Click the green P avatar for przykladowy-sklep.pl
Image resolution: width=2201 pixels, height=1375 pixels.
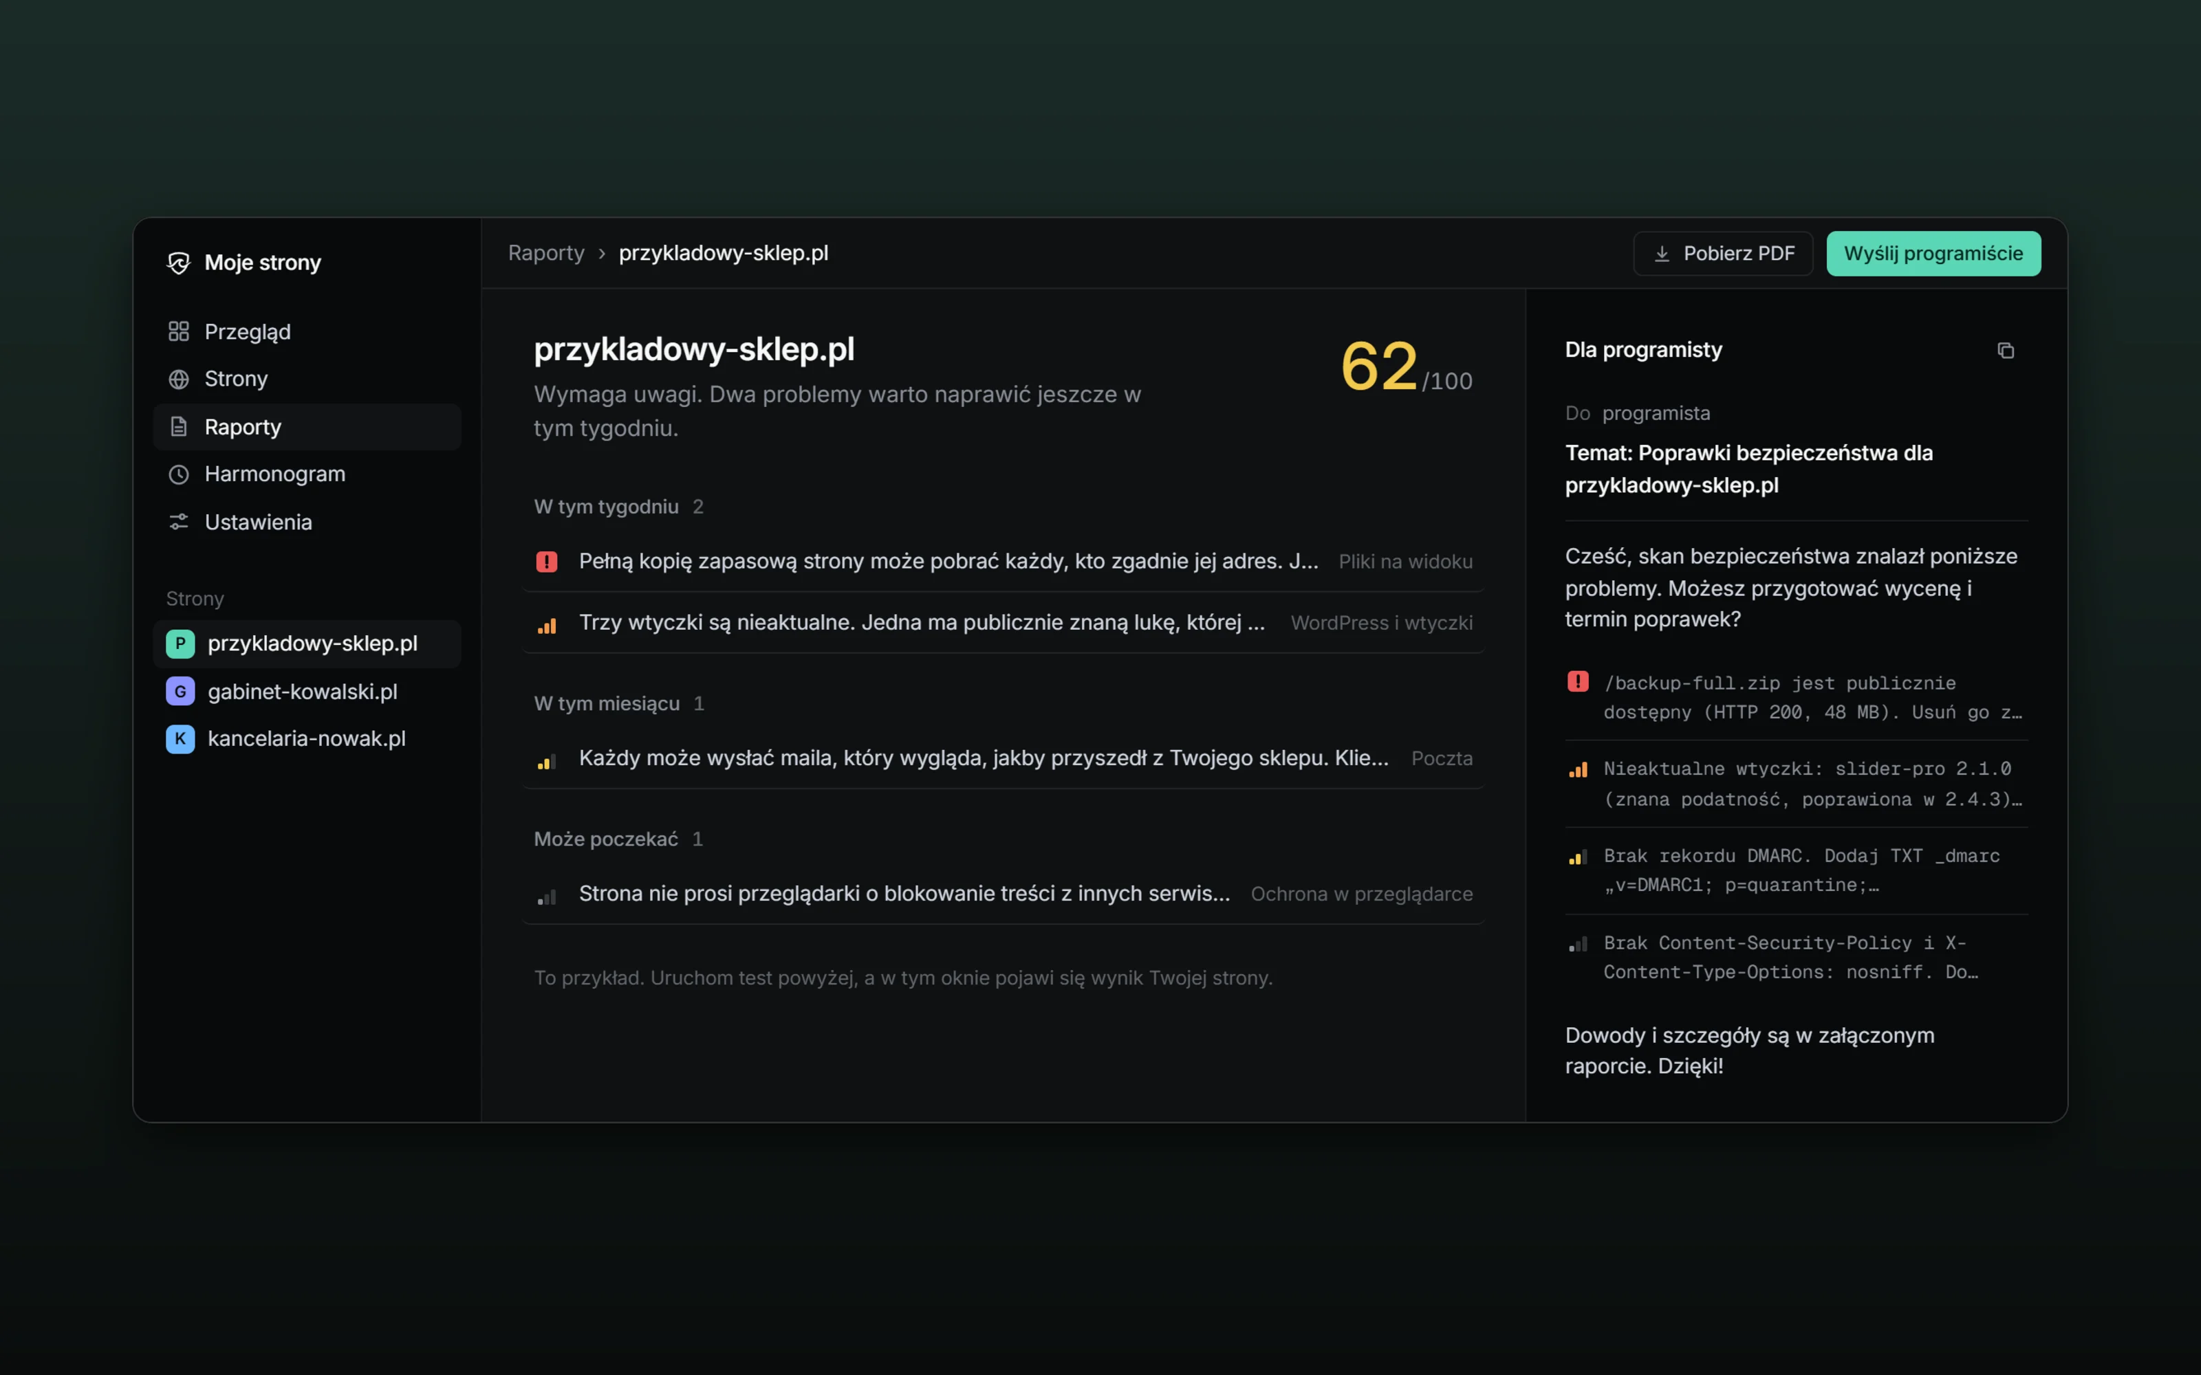coord(180,644)
